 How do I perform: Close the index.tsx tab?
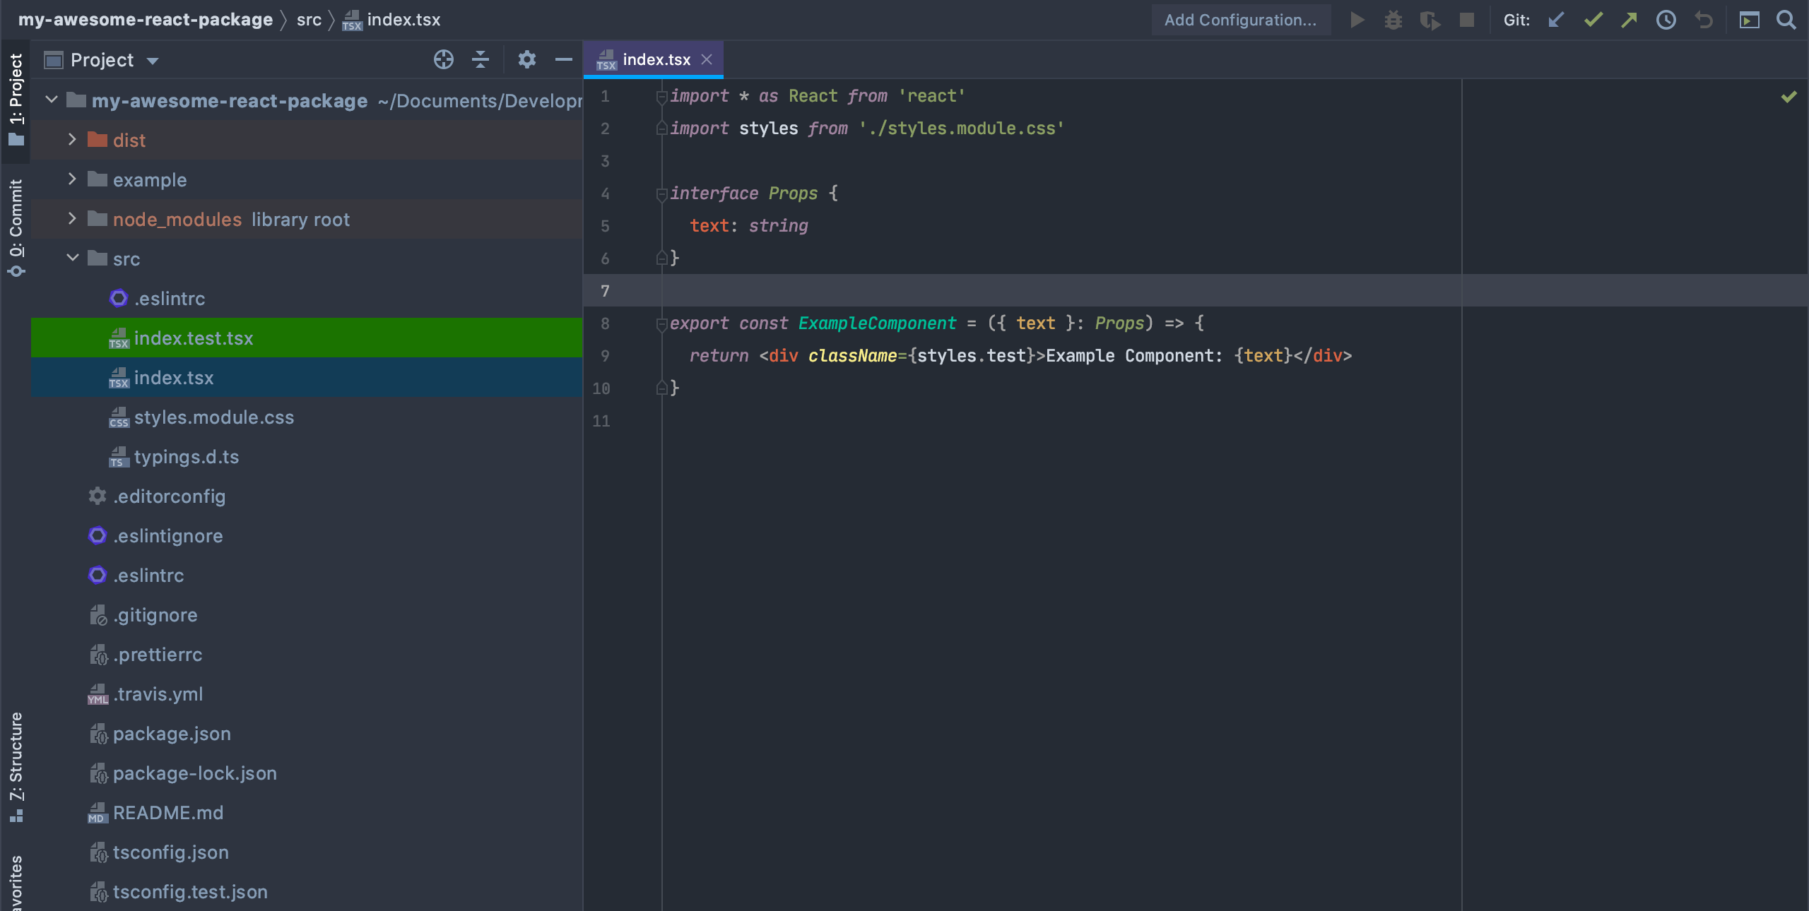(x=707, y=60)
